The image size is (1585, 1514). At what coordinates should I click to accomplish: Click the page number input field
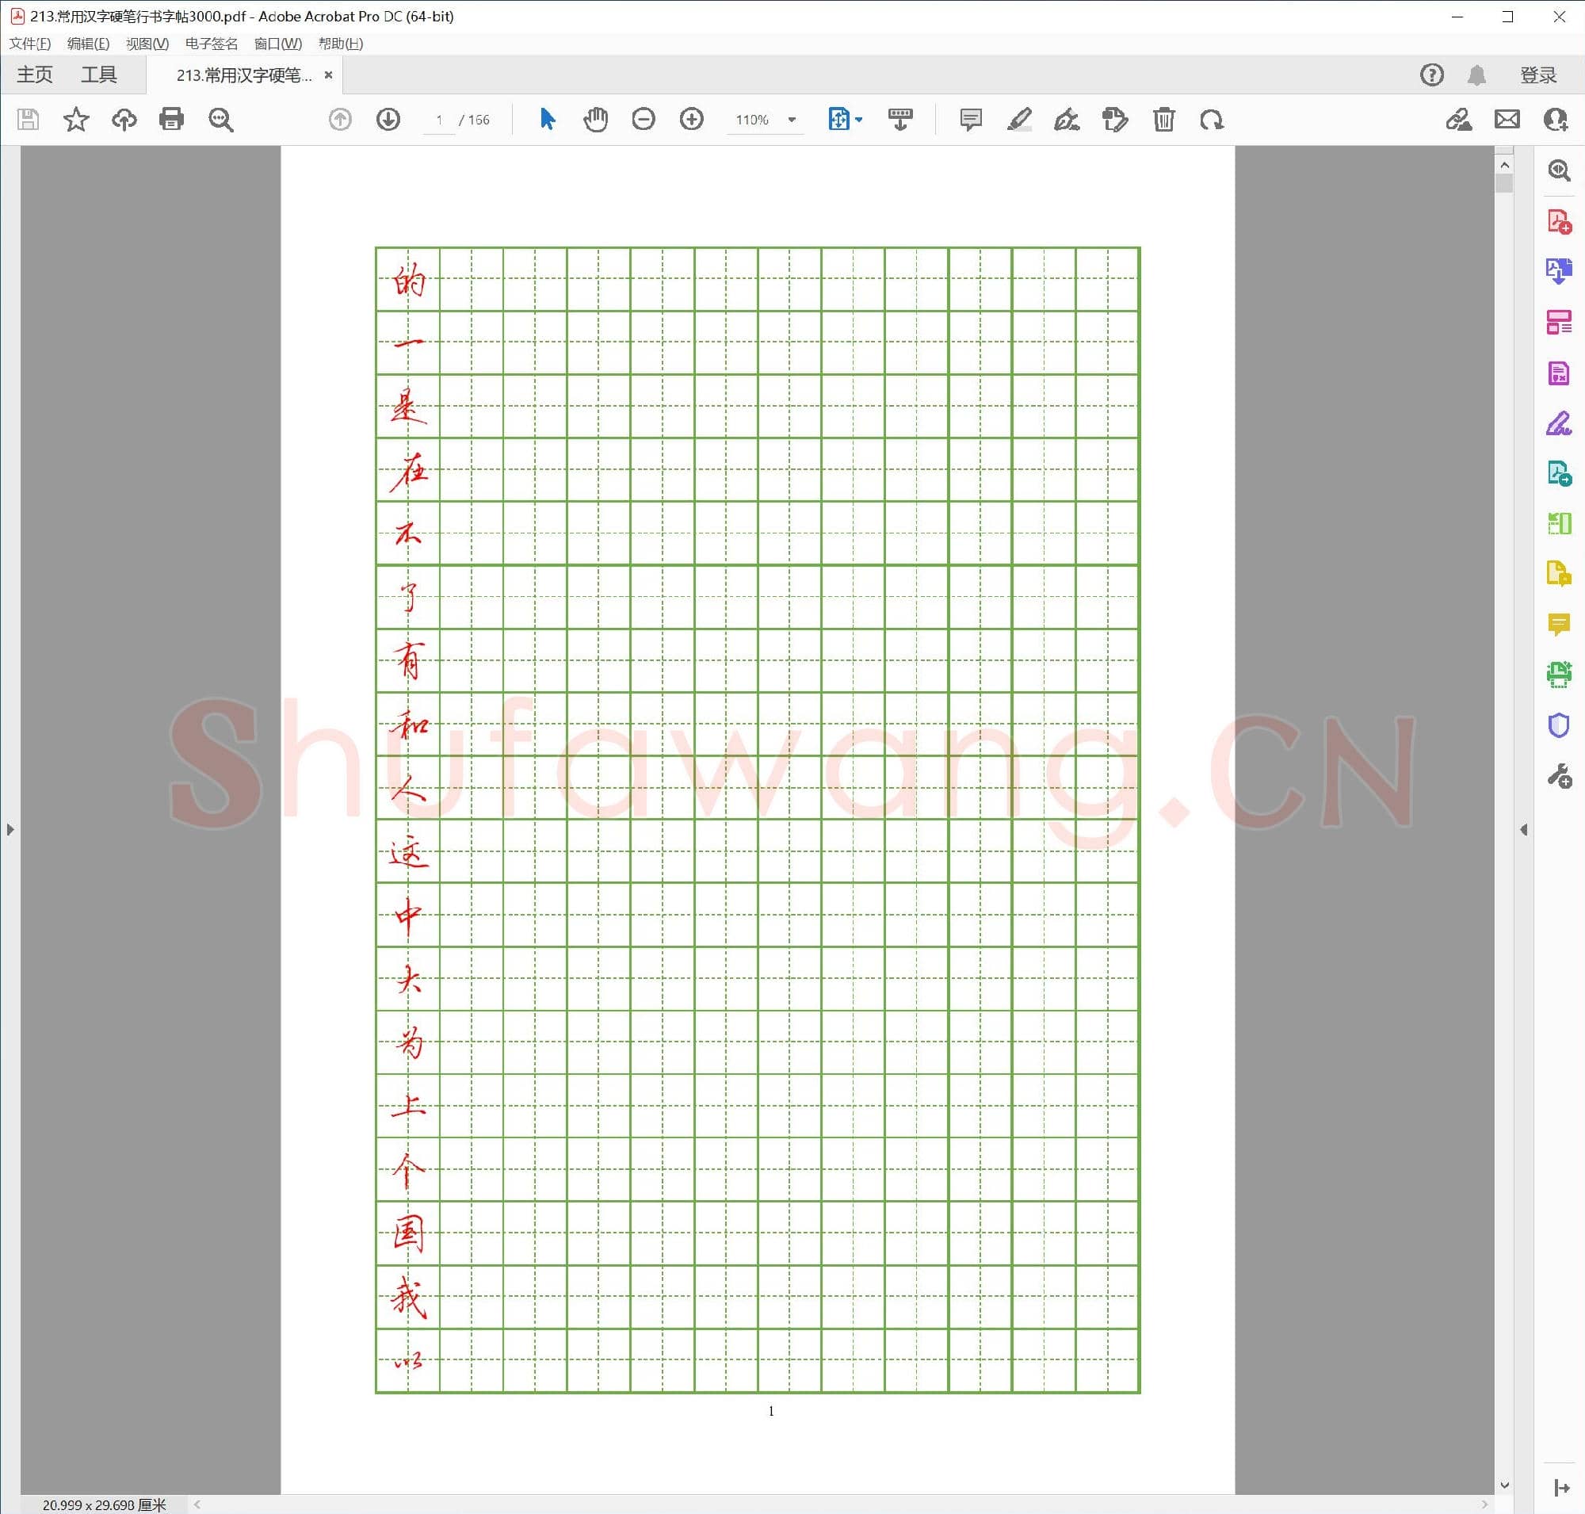tap(439, 120)
